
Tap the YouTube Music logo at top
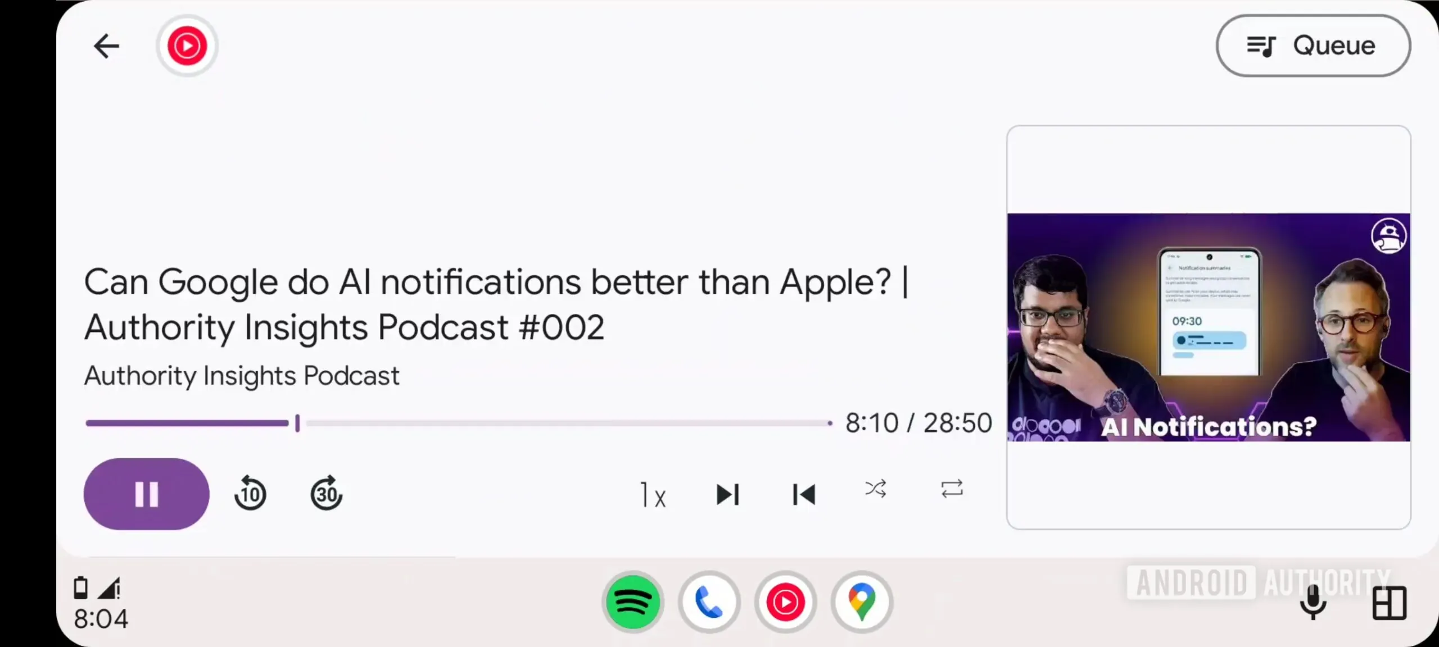pos(187,46)
